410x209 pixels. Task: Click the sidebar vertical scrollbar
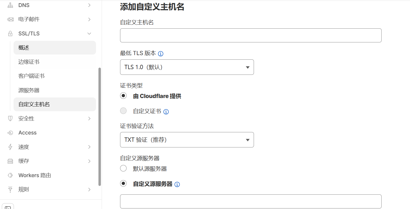pos(100,126)
